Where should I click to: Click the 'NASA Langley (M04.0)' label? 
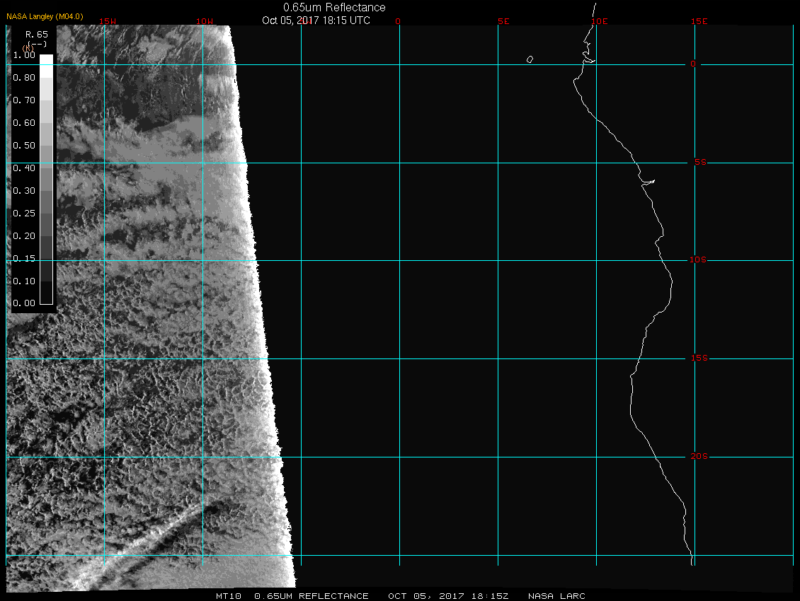coord(45,16)
